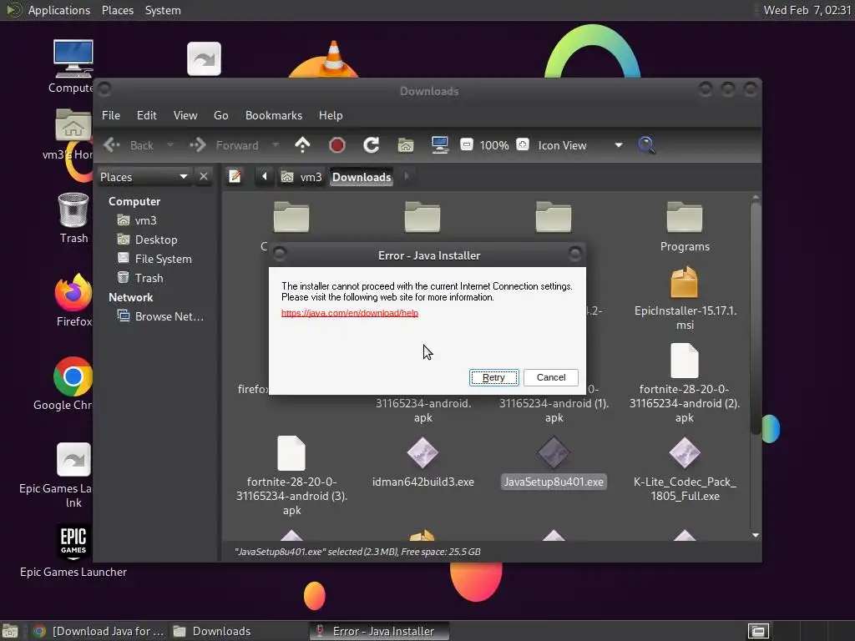Open the File menu in Downloads window
The height and width of the screenshot is (641, 855).
pyautogui.click(x=111, y=115)
